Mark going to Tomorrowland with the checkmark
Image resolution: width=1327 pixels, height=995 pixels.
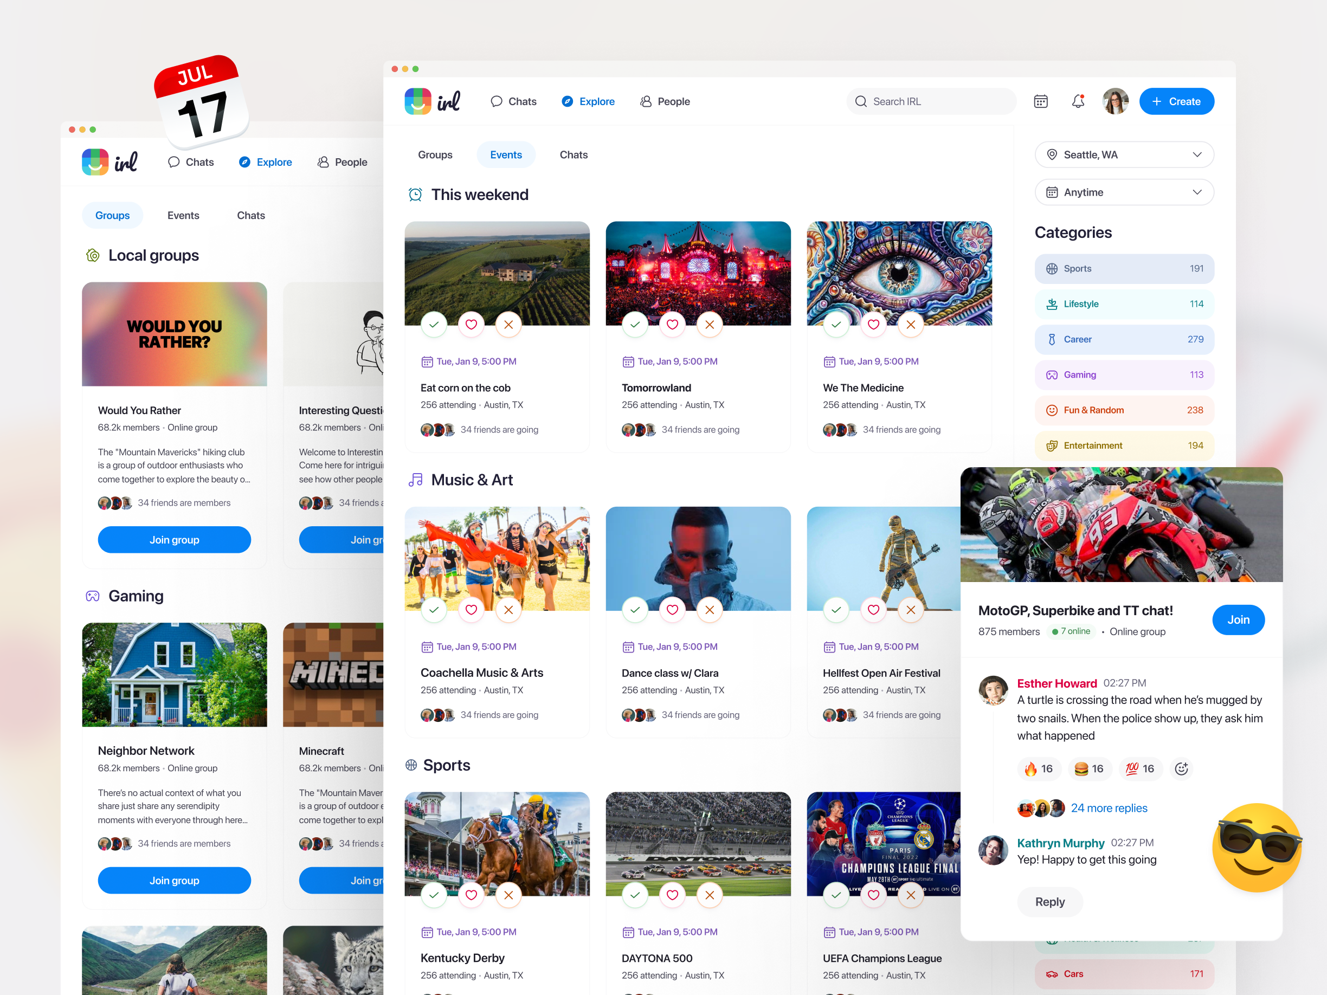[635, 325]
